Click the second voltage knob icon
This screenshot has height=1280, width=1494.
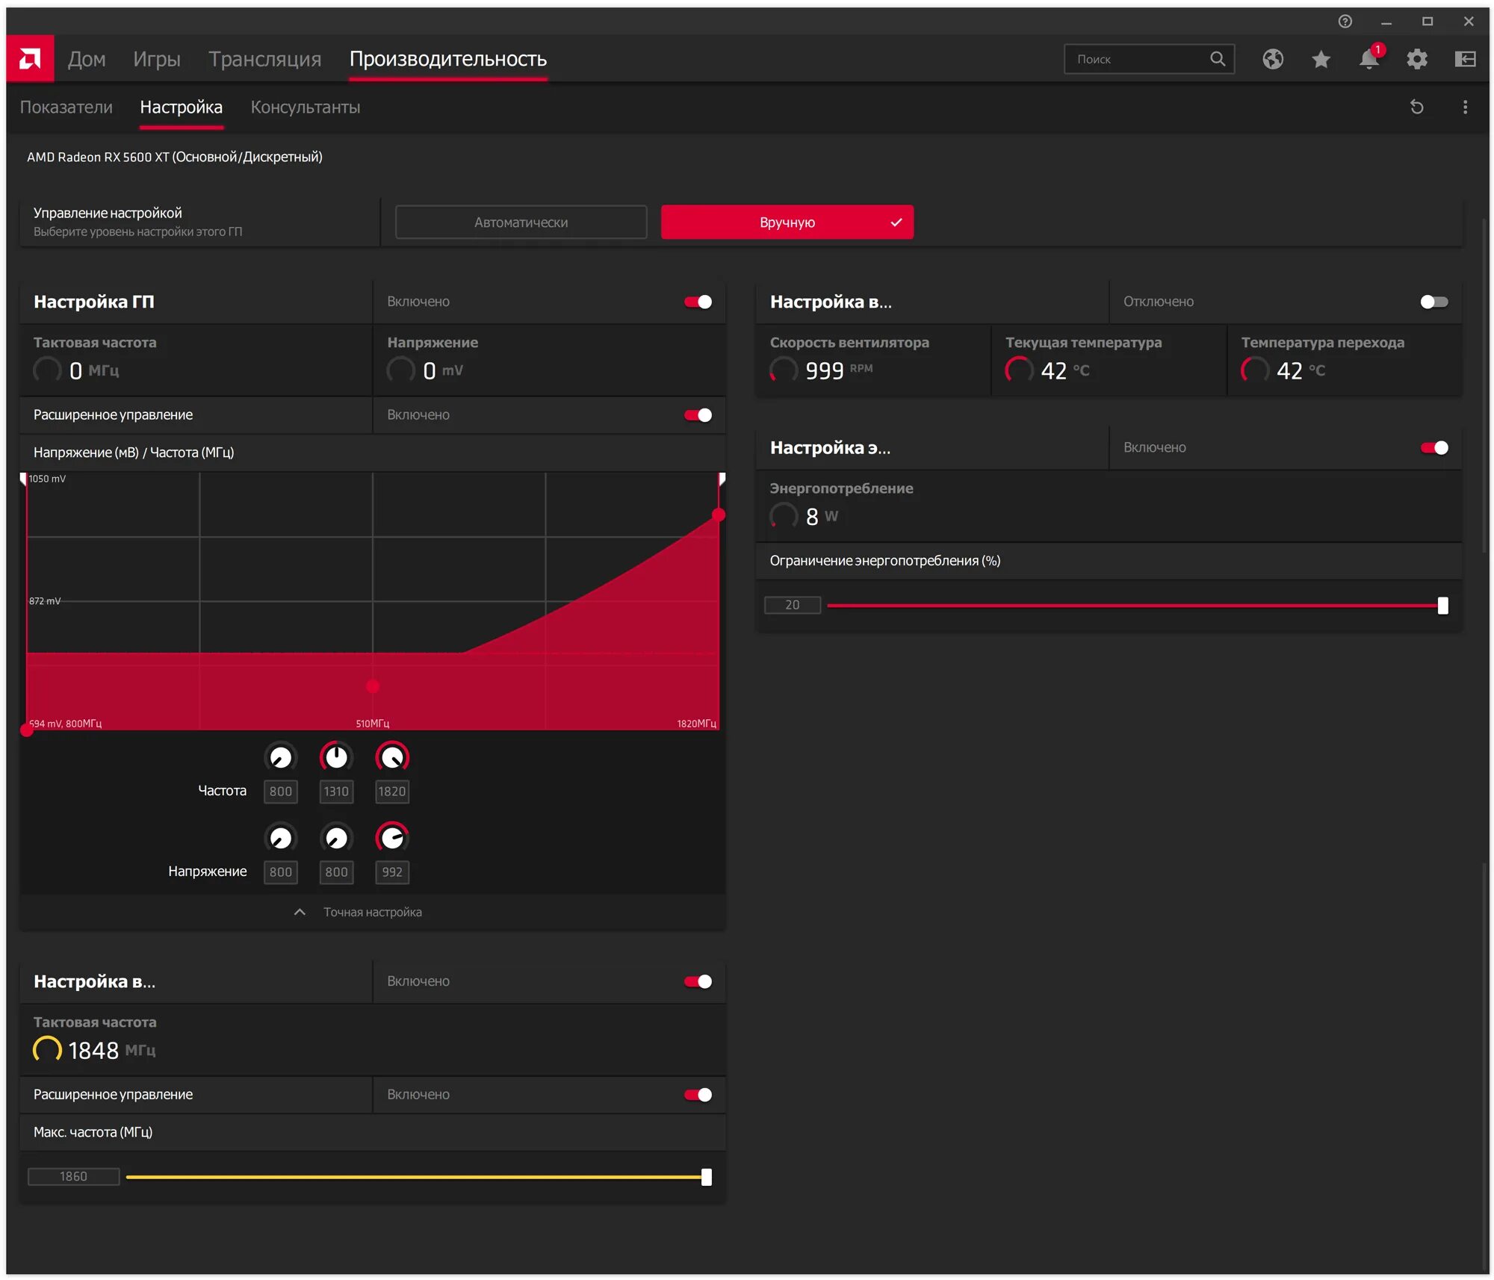pyautogui.click(x=335, y=837)
